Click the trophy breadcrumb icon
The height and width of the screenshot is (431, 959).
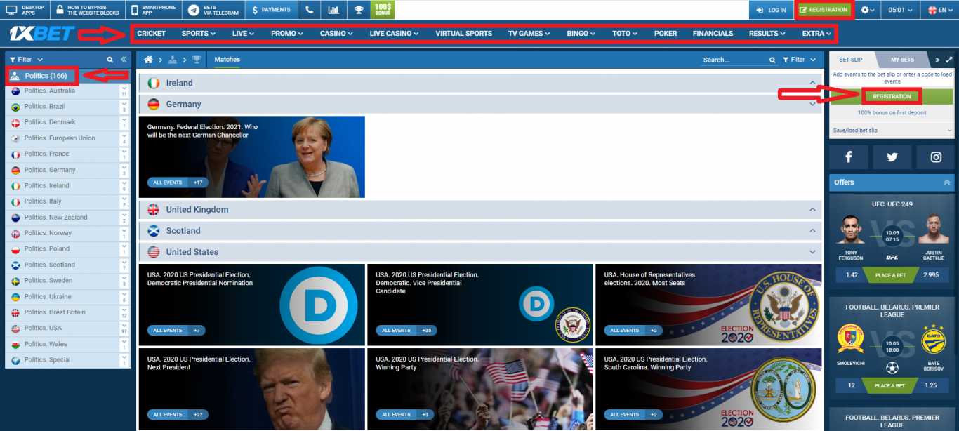click(x=197, y=60)
